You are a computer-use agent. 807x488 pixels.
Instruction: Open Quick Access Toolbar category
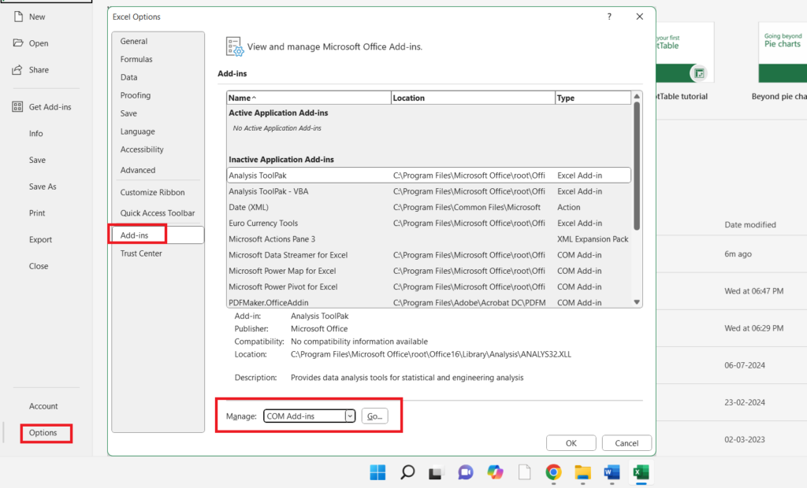(x=158, y=213)
